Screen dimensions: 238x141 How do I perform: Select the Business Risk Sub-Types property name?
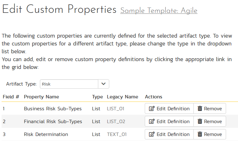pos(53,109)
